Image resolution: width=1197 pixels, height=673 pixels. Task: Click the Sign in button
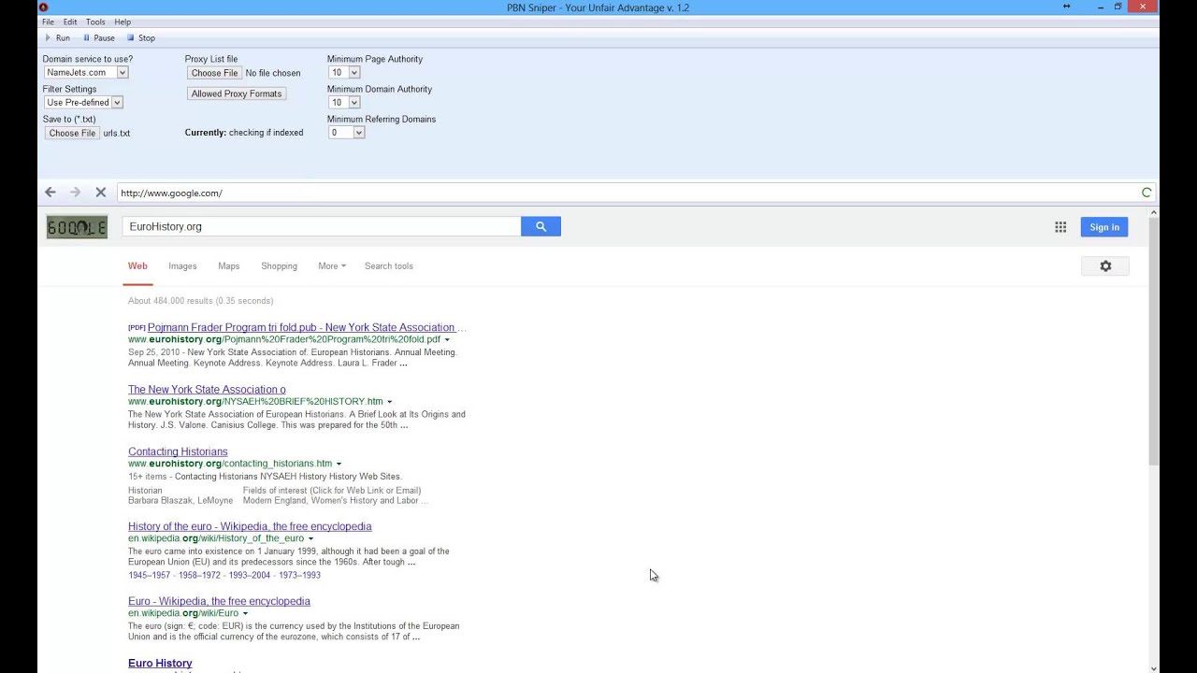click(x=1104, y=227)
